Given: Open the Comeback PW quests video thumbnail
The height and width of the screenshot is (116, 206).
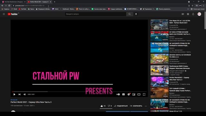Looking at the screenshot, I should pos(160,59).
